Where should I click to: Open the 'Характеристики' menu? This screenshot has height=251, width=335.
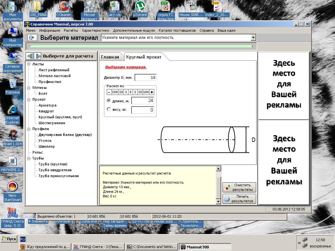pos(95,30)
